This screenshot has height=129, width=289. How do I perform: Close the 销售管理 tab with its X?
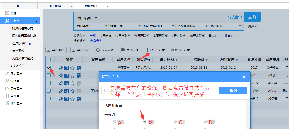point(71,6)
